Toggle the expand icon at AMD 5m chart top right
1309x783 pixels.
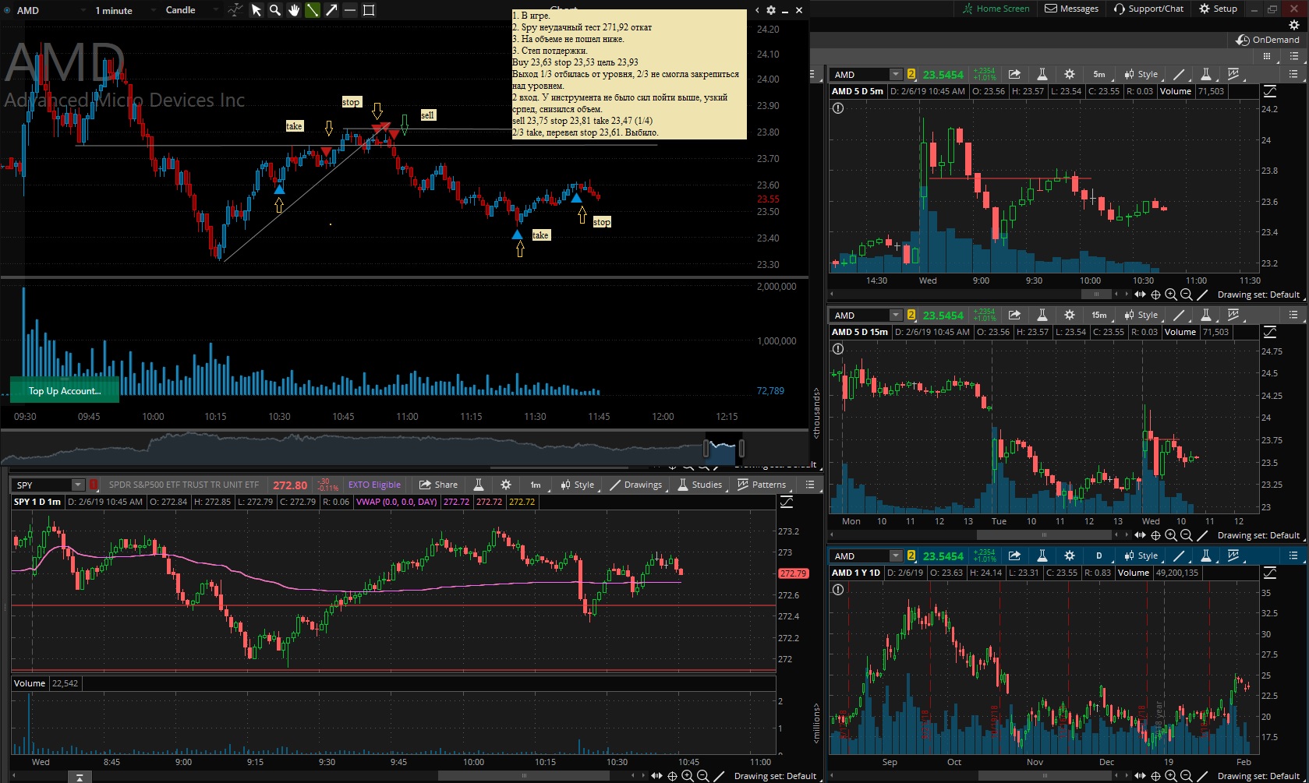1270,91
